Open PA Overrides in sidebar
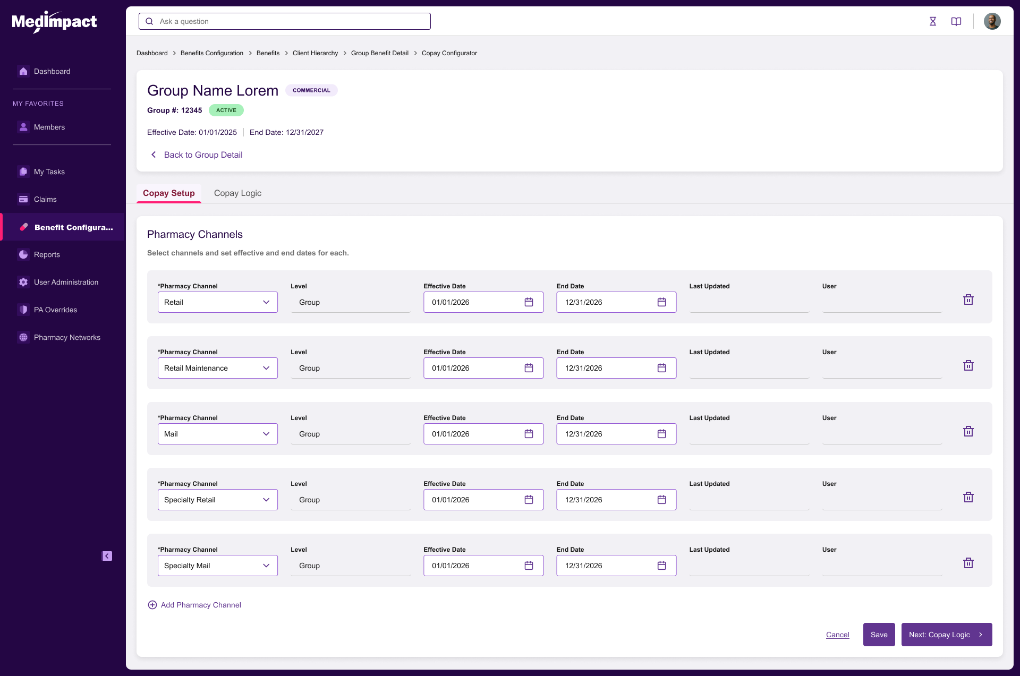Viewport: 1020px width, 676px height. [x=55, y=310]
